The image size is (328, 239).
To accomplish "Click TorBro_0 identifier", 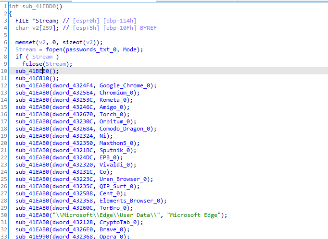I will (113, 208).
